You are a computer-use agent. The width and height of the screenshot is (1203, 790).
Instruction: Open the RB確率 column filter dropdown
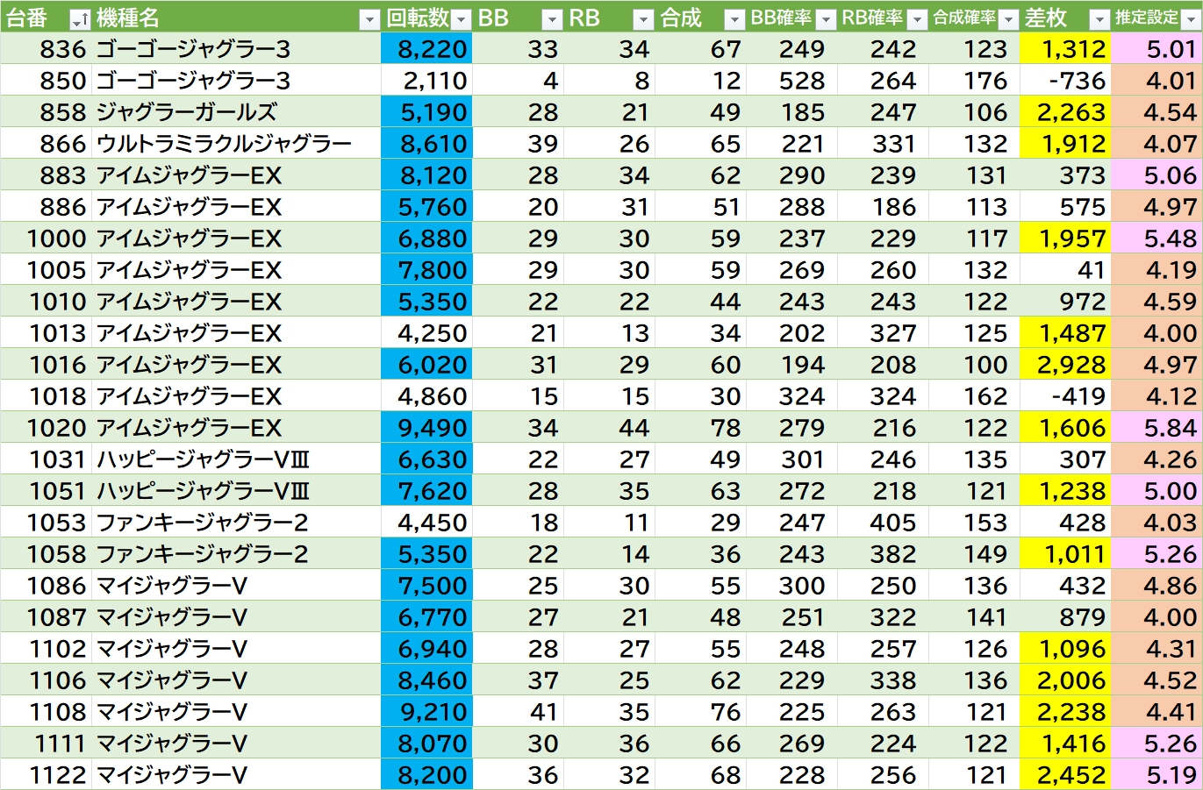coord(917,19)
